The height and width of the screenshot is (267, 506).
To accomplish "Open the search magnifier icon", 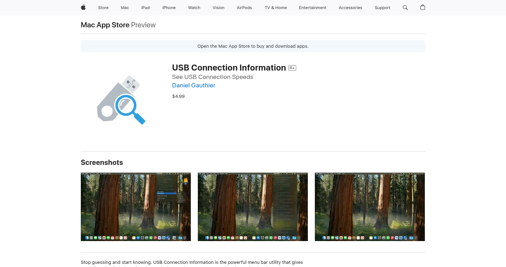I will [405, 7].
